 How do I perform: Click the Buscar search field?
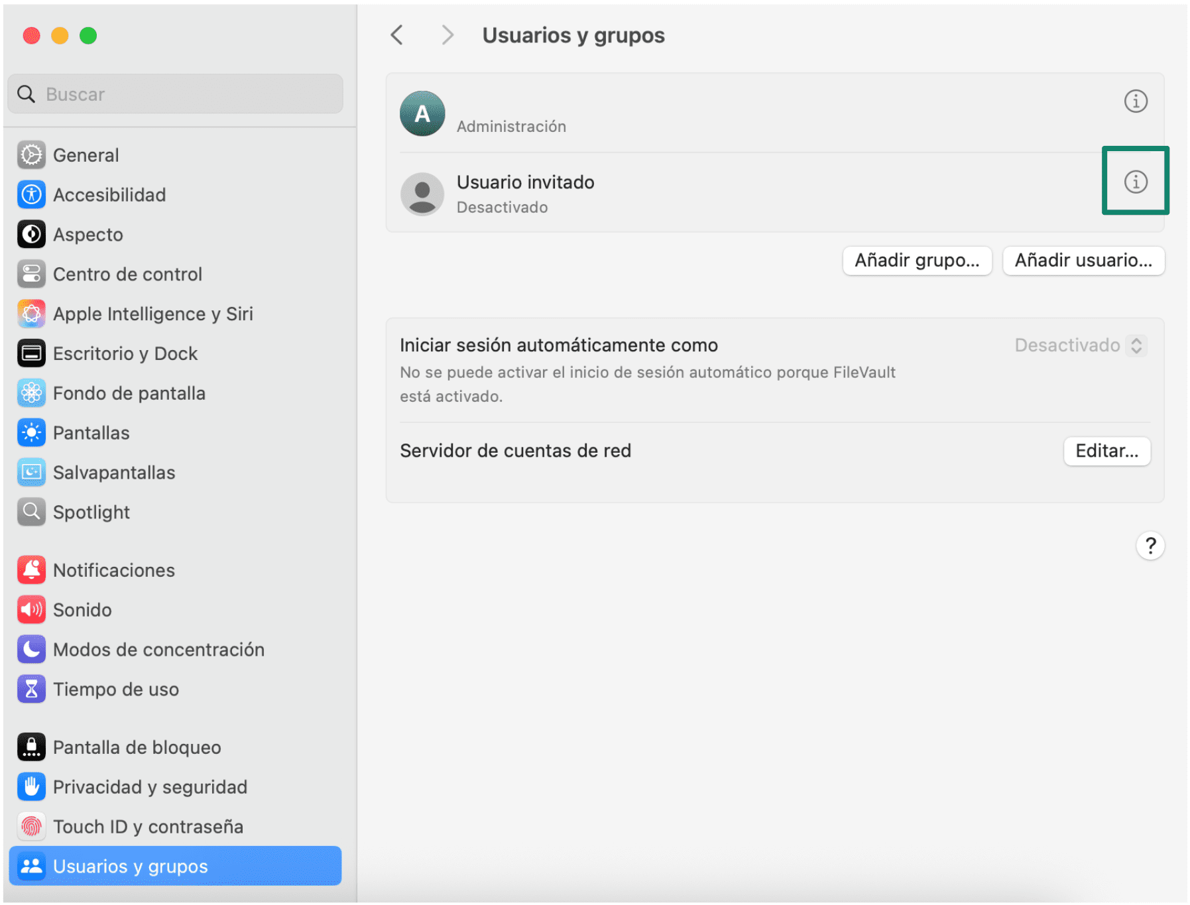pyautogui.click(x=174, y=94)
